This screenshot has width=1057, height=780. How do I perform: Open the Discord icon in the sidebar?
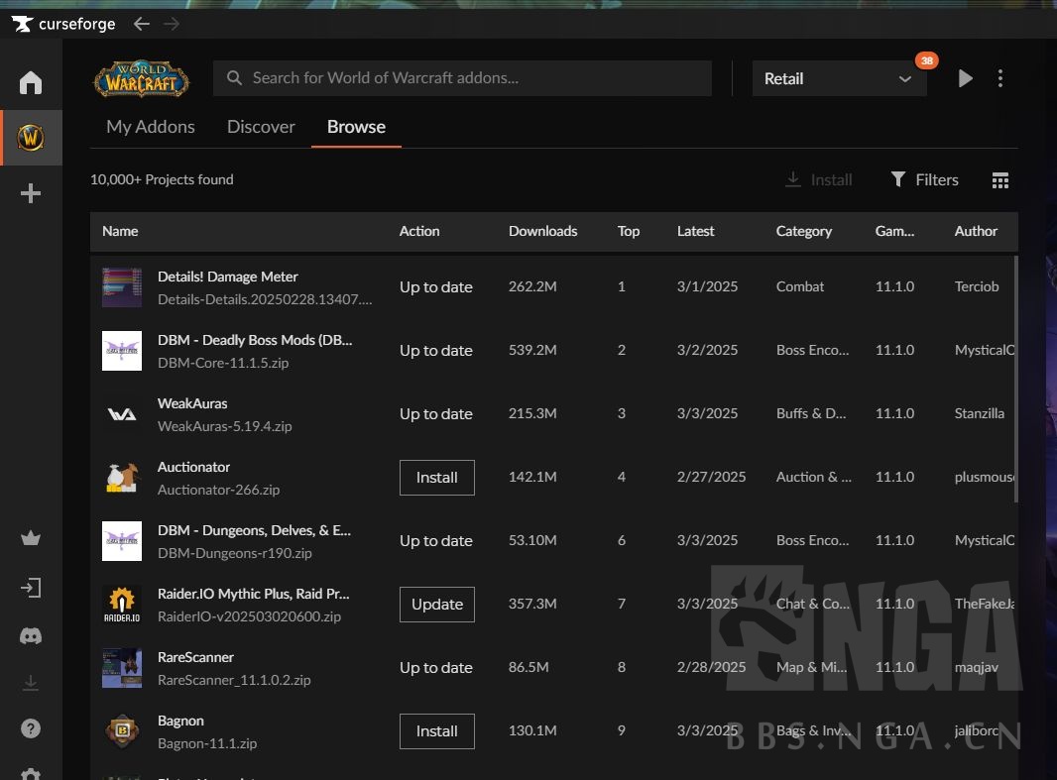(31, 636)
